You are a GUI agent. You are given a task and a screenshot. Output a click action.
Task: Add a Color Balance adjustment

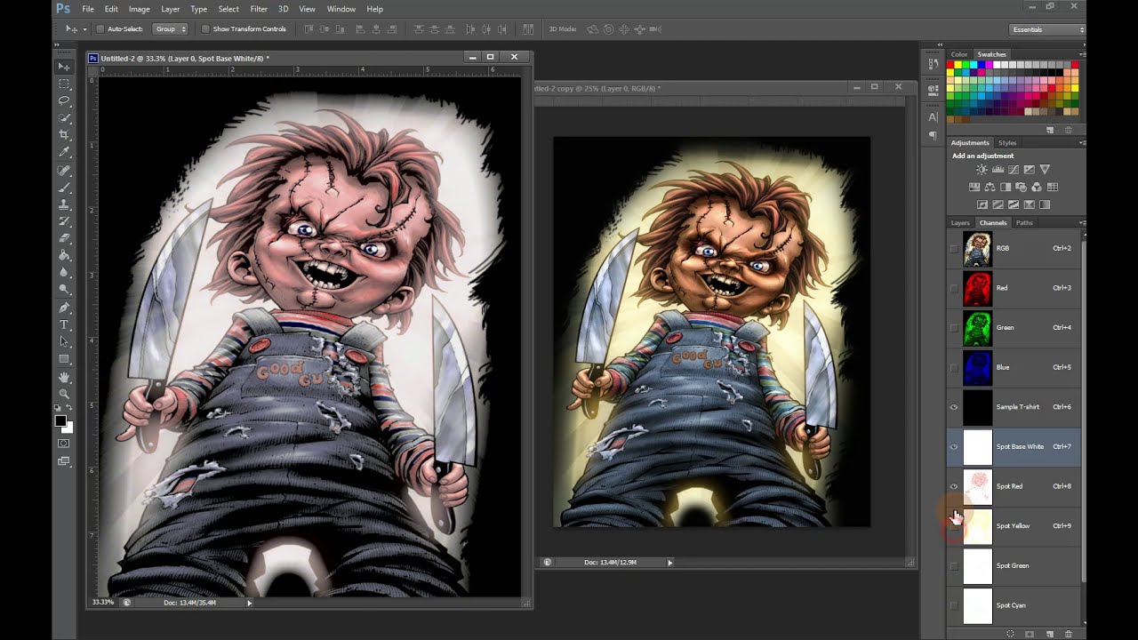coord(990,188)
